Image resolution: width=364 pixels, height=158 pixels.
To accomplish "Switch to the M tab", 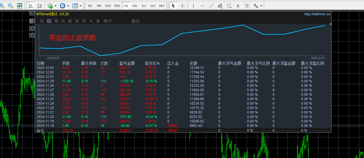I will 91,21.
